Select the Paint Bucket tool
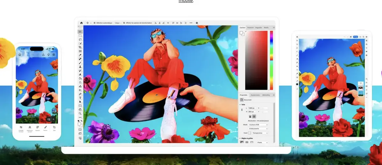Screen dimensions: 382x165 80,79
